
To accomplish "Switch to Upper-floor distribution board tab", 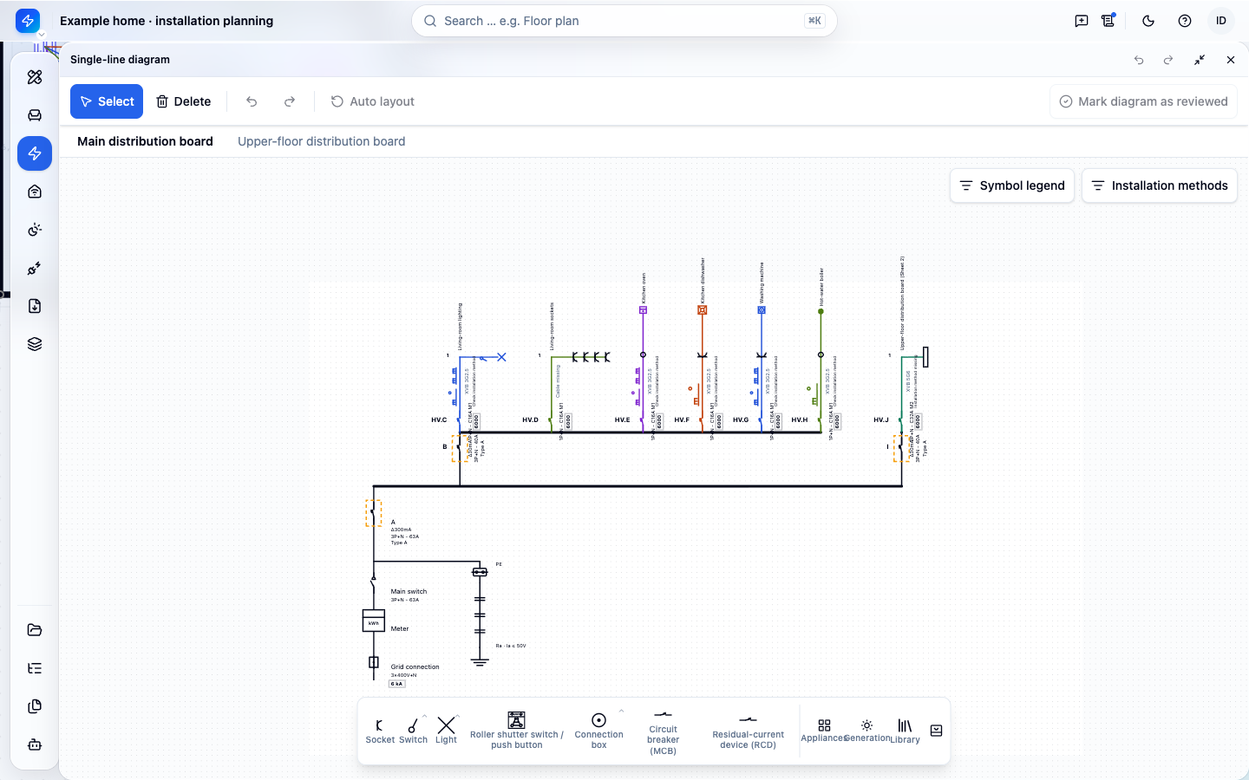I will tap(321, 141).
